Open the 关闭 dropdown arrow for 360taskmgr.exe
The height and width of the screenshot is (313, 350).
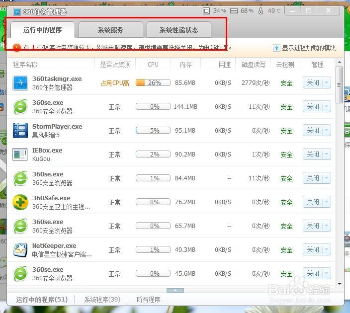(327, 82)
